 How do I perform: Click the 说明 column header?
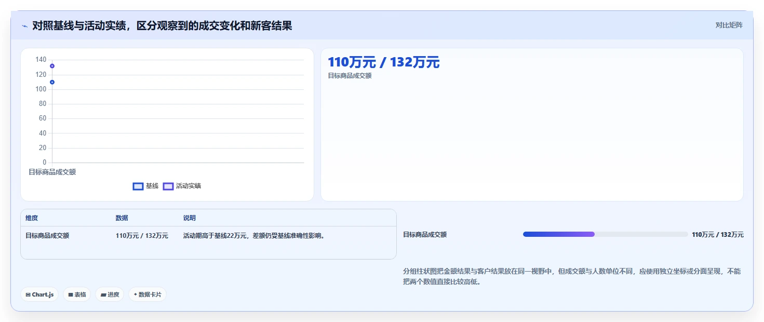(x=190, y=218)
